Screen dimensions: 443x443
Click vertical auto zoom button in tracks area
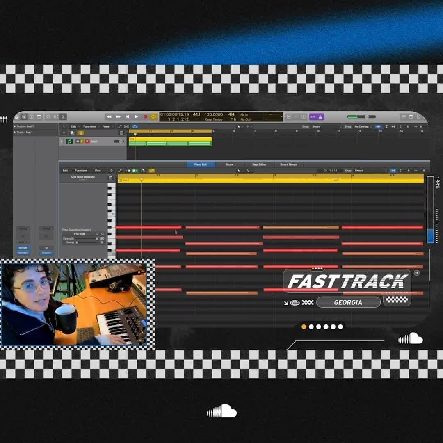click(x=386, y=127)
